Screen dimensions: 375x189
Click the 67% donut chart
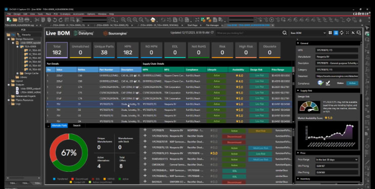(x=69, y=153)
